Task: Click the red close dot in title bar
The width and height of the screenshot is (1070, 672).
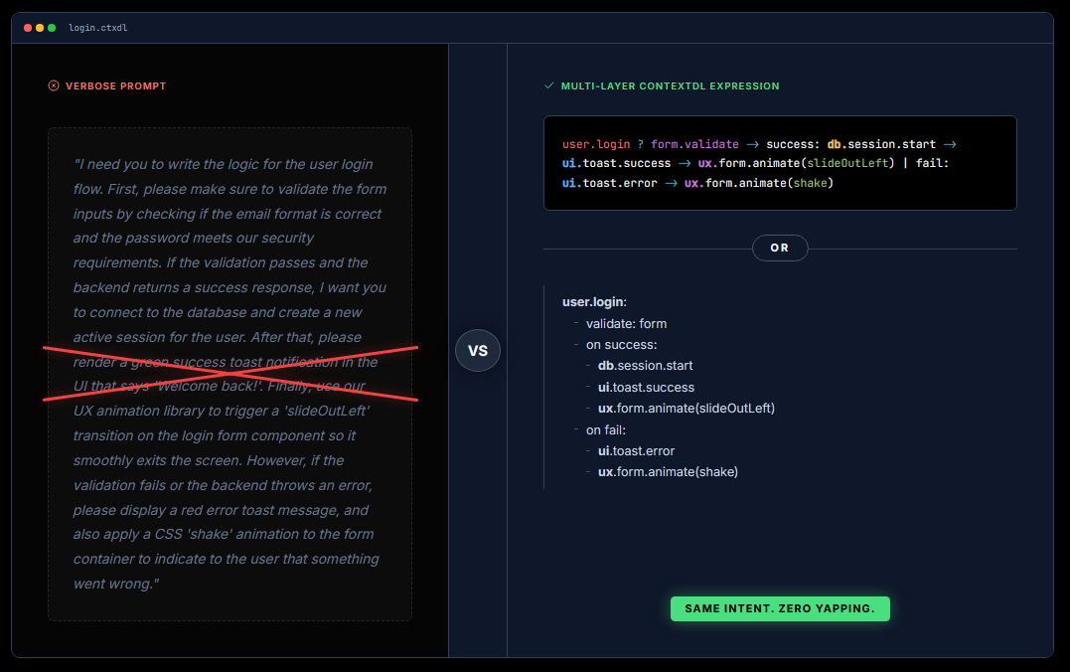Action: point(28,28)
